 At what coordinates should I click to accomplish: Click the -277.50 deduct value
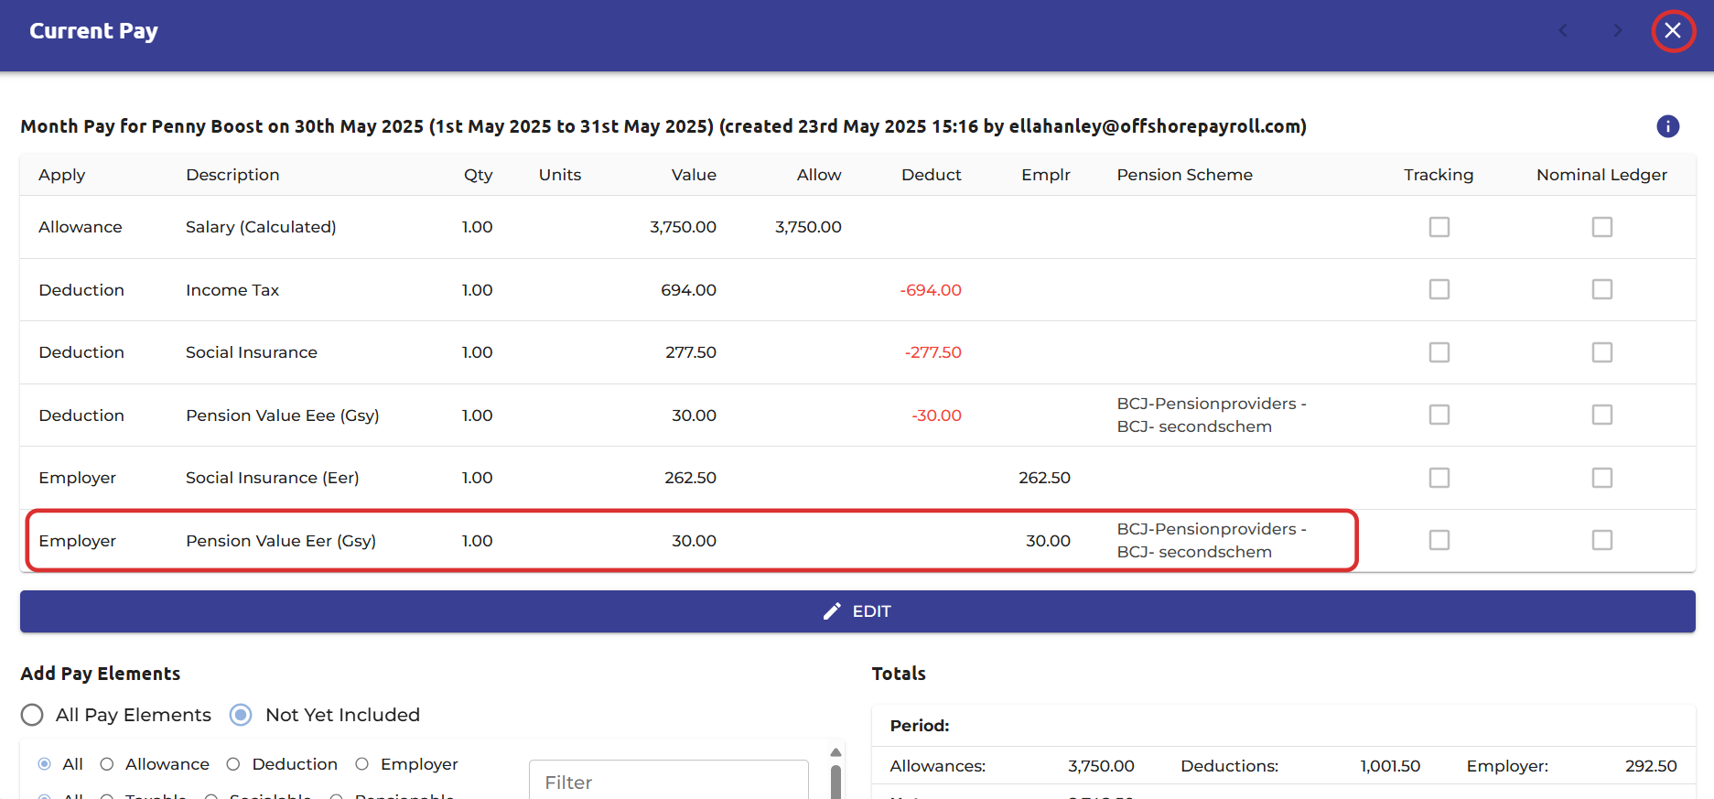(x=932, y=352)
